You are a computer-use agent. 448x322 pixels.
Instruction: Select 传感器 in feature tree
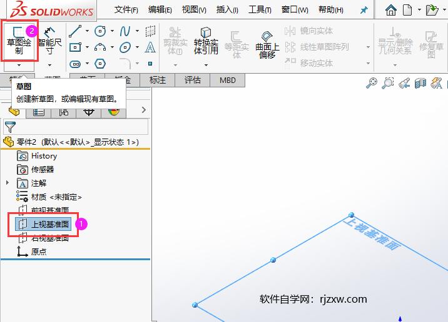[x=43, y=170]
